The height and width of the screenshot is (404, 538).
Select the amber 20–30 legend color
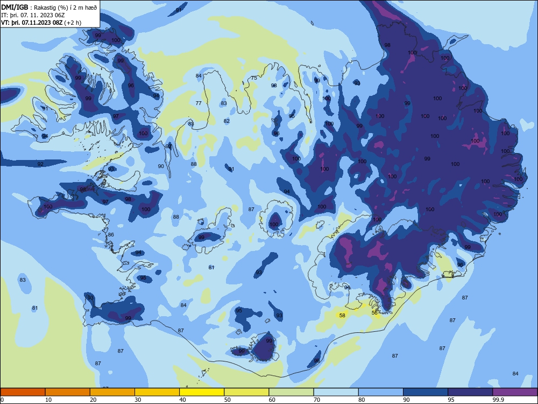112,392
